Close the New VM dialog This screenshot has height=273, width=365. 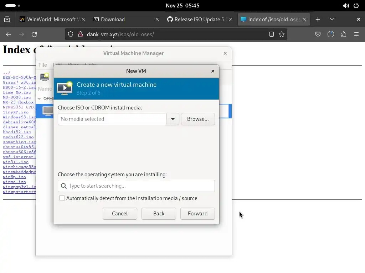pyautogui.click(x=212, y=71)
